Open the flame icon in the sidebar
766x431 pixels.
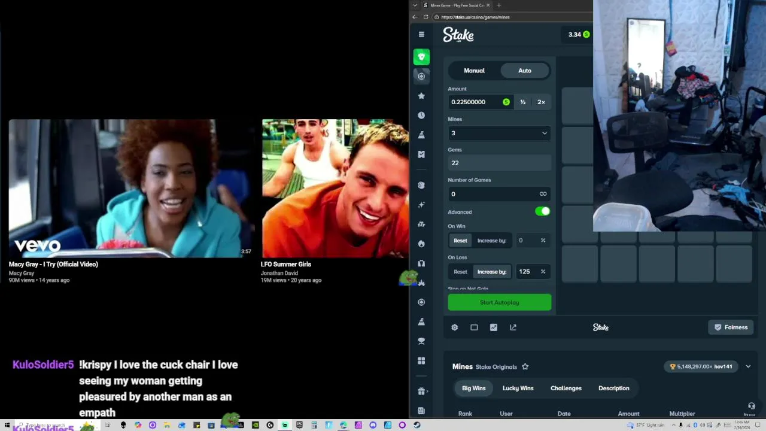click(x=421, y=244)
